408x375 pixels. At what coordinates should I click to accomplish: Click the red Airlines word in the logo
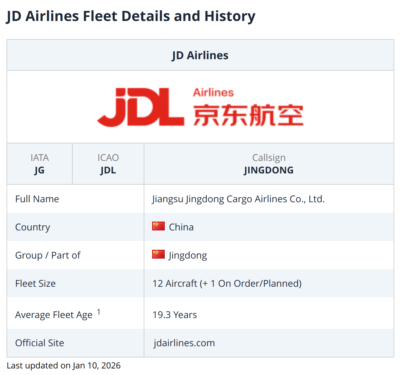(213, 92)
